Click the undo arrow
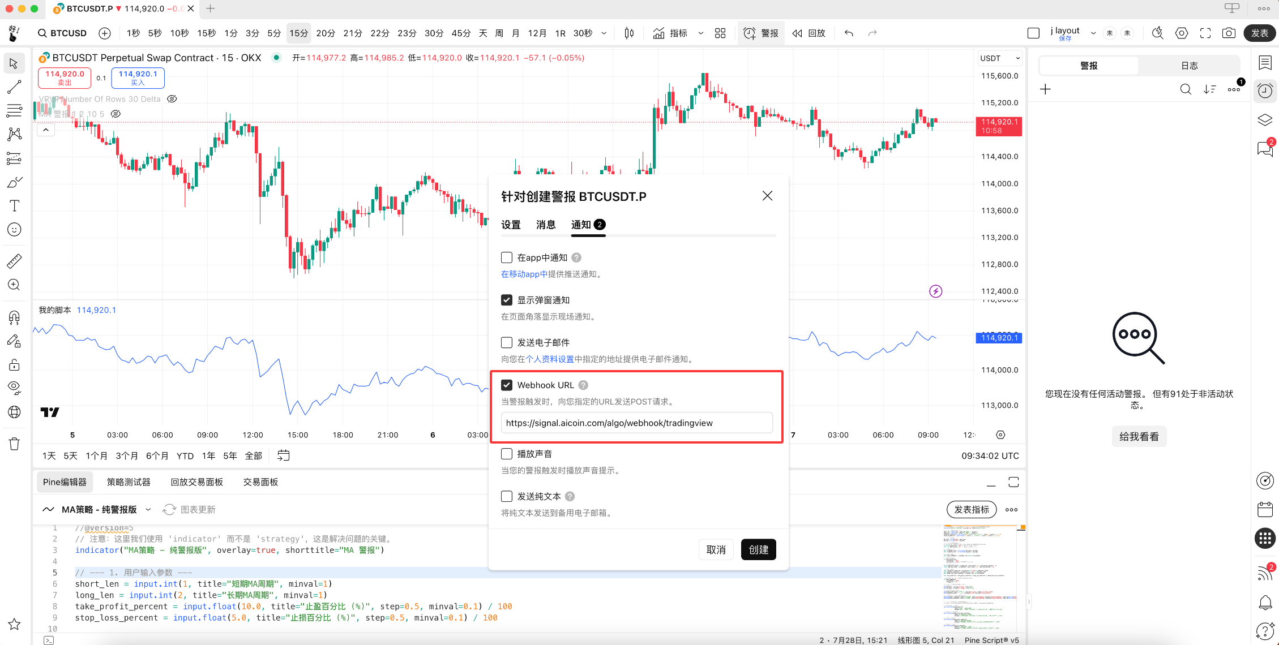This screenshot has height=645, width=1279. pos(849,33)
